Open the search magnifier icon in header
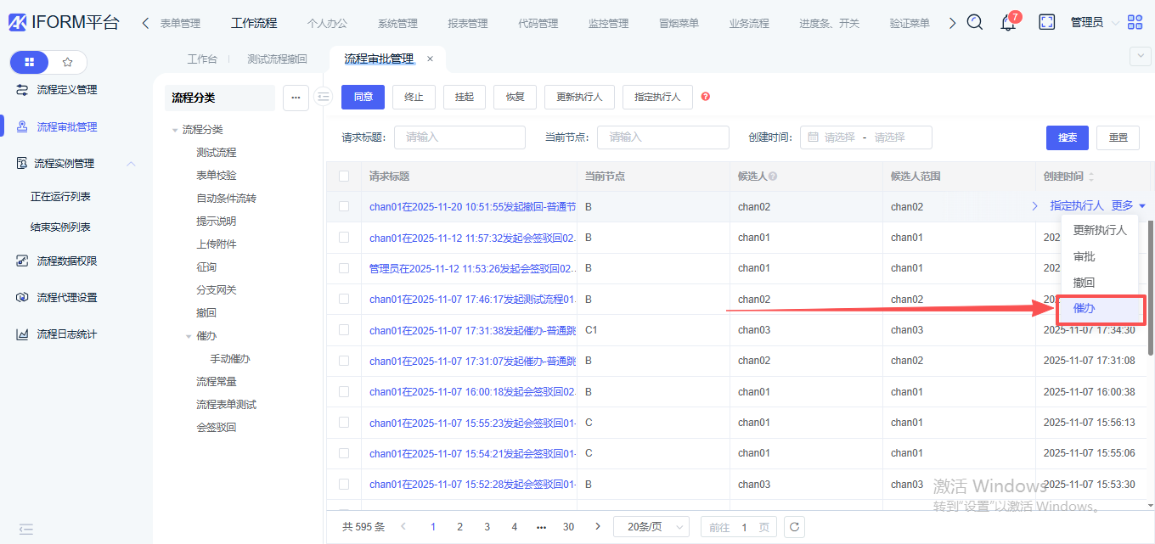 tap(975, 23)
